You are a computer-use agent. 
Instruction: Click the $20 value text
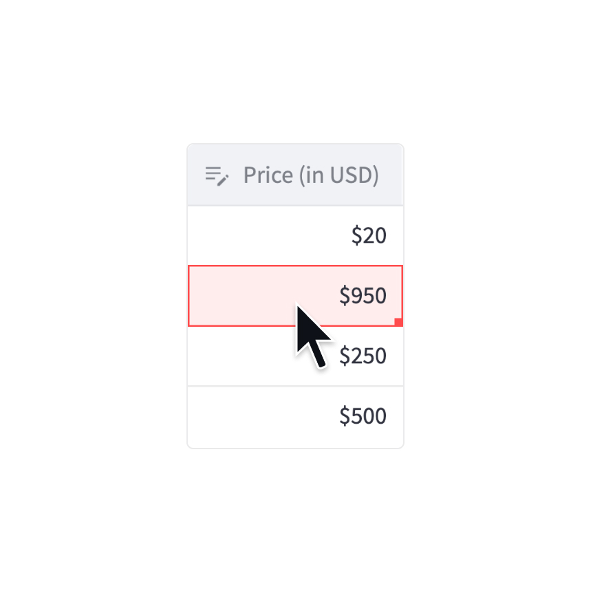369,236
